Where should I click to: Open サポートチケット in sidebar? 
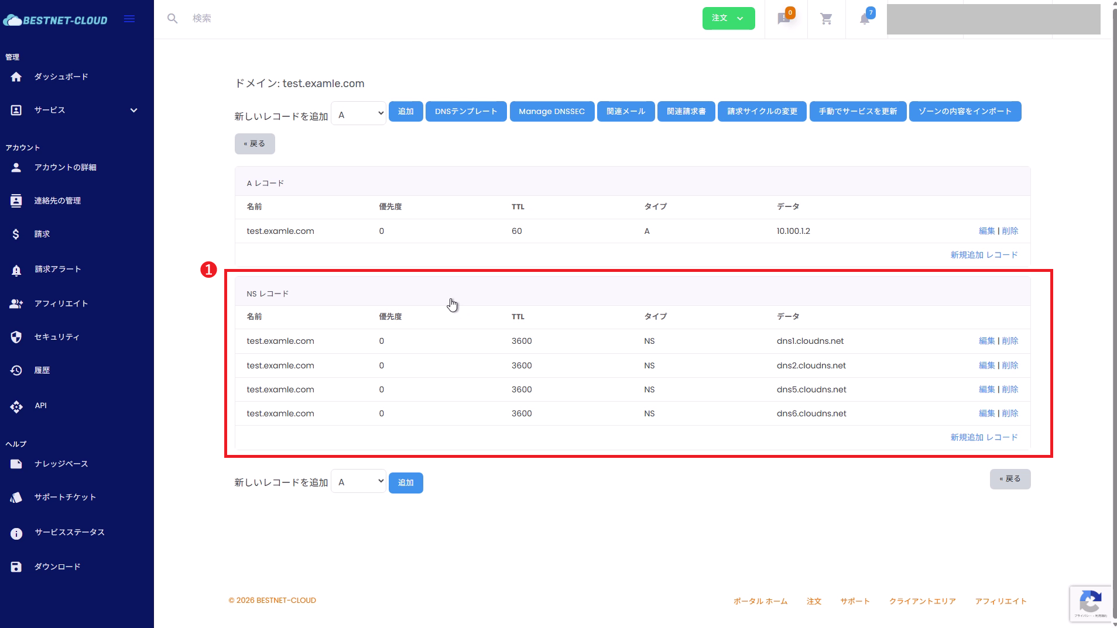[65, 498]
